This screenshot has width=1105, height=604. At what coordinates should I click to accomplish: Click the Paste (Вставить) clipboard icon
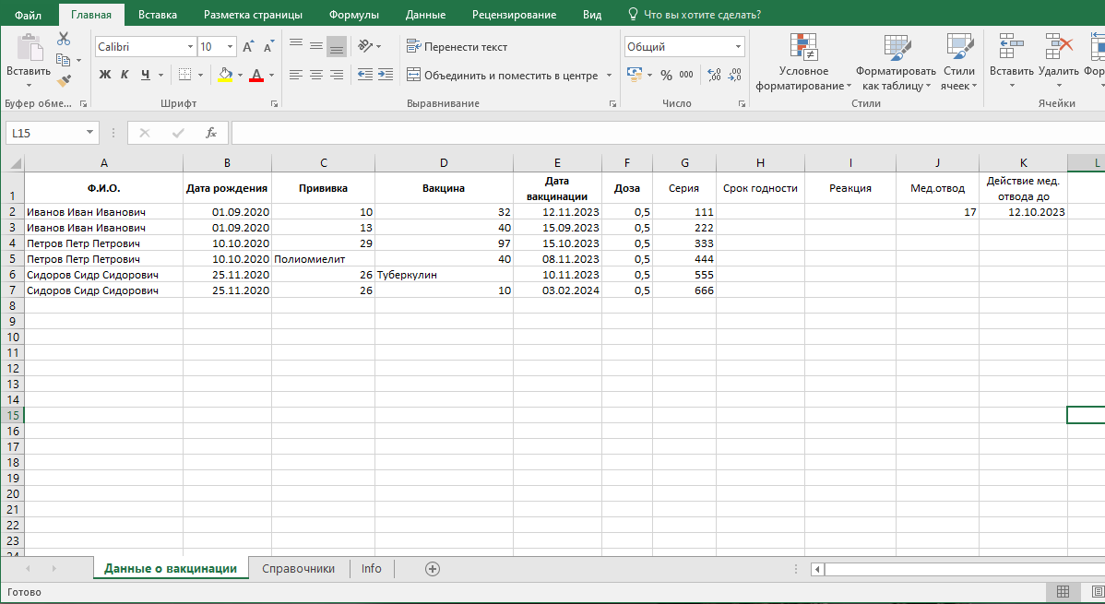point(29,49)
